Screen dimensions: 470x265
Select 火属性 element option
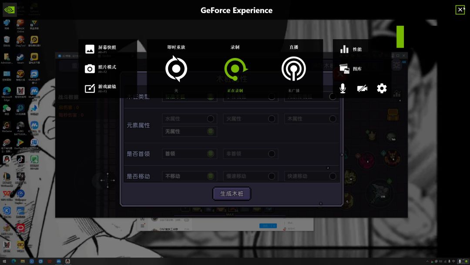tap(251, 119)
